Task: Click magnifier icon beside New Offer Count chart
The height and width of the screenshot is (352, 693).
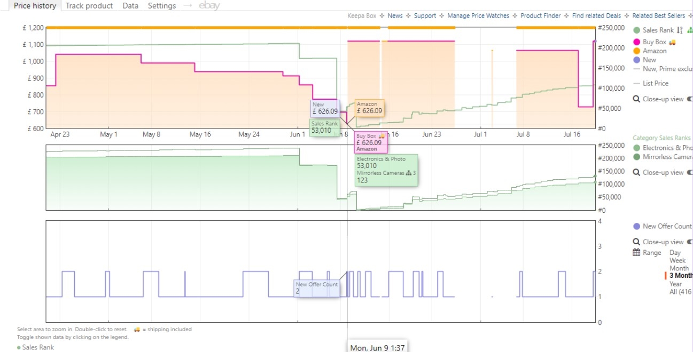Action: (x=636, y=242)
